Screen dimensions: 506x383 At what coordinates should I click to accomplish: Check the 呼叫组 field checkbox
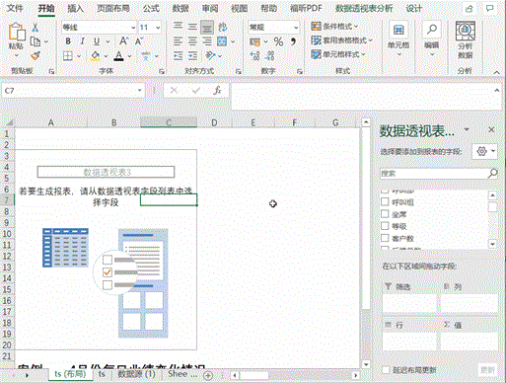click(385, 201)
